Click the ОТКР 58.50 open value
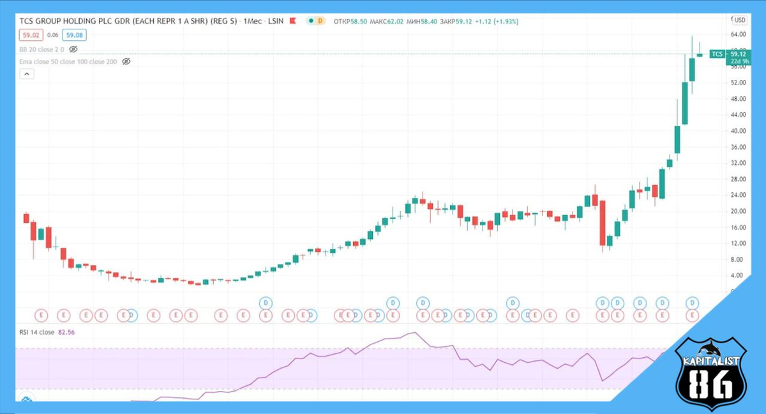 click(350, 21)
